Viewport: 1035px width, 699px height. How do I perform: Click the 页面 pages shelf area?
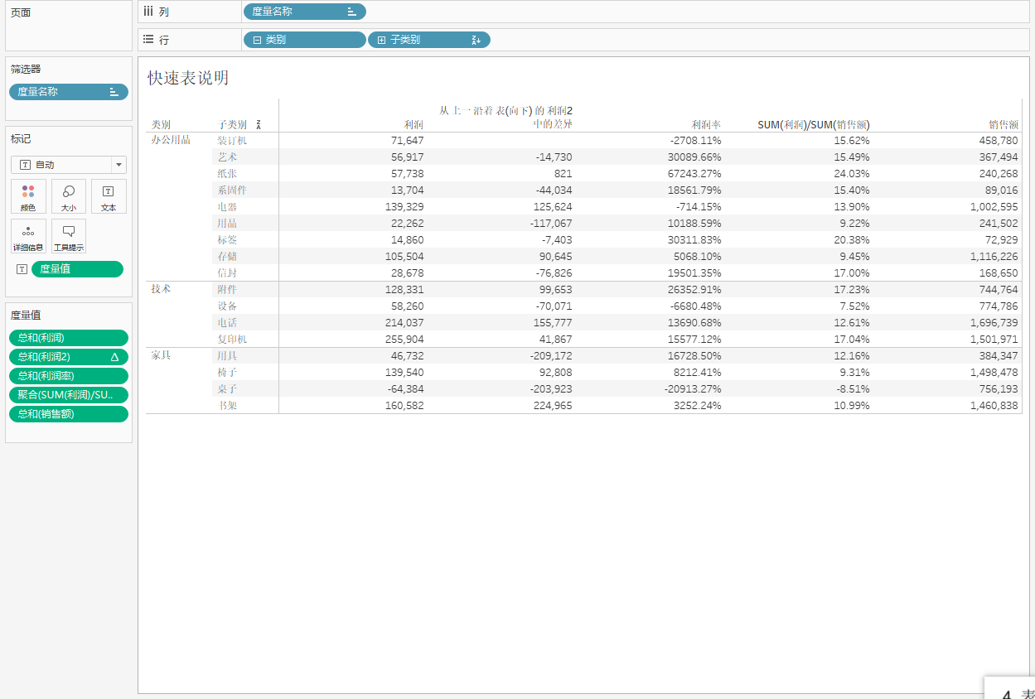tap(69, 26)
